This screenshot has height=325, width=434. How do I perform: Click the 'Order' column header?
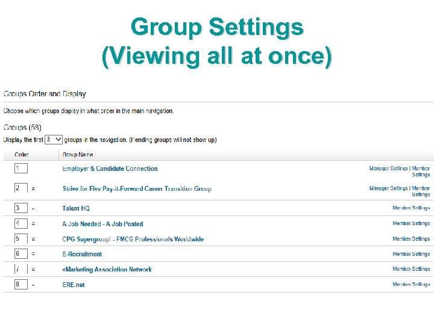click(x=22, y=155)
